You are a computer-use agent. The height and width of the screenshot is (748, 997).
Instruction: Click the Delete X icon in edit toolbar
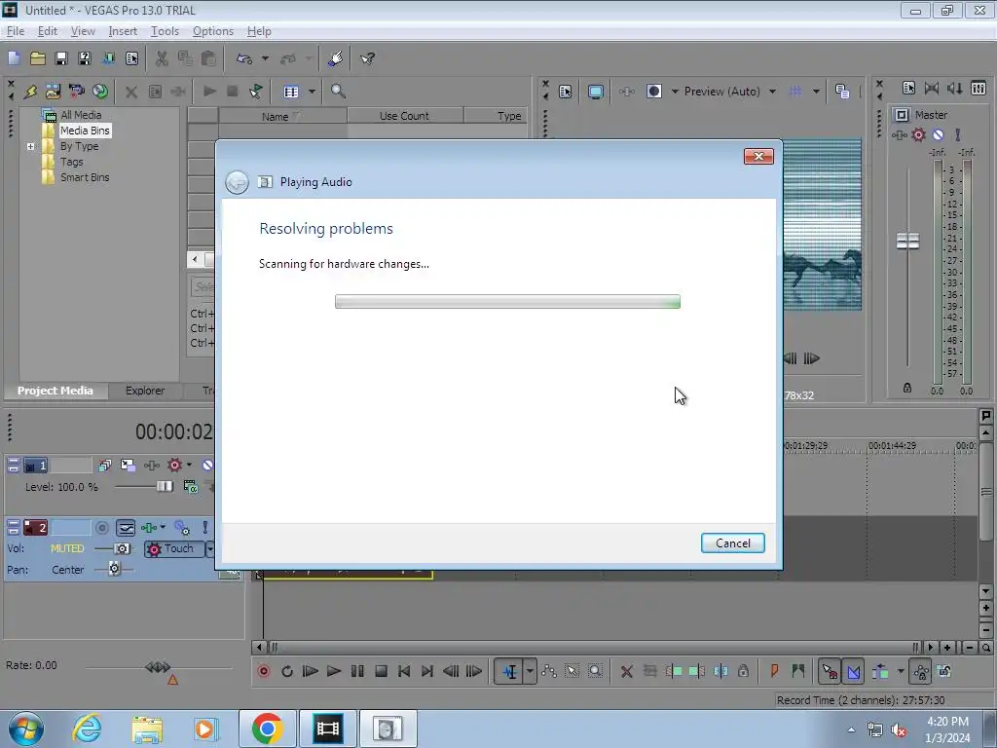pyautogui.click(x=626, y=671)
